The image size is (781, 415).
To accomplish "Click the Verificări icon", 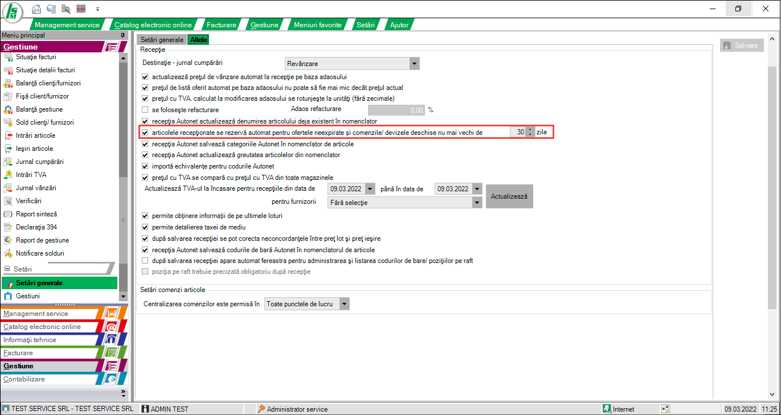I will [8, 201].
